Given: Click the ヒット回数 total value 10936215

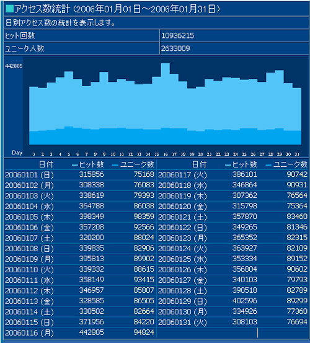Looking at the screenshot, I should [x=177, y=35].
